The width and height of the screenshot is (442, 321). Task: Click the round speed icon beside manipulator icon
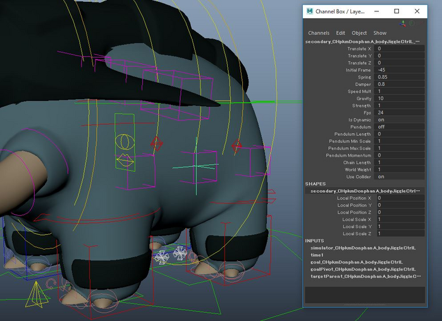pos(412,23)
